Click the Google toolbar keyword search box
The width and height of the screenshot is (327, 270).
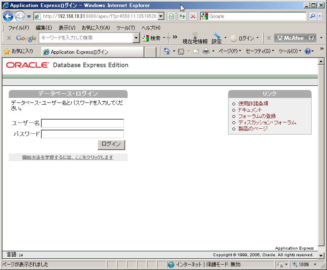[86, 38]
